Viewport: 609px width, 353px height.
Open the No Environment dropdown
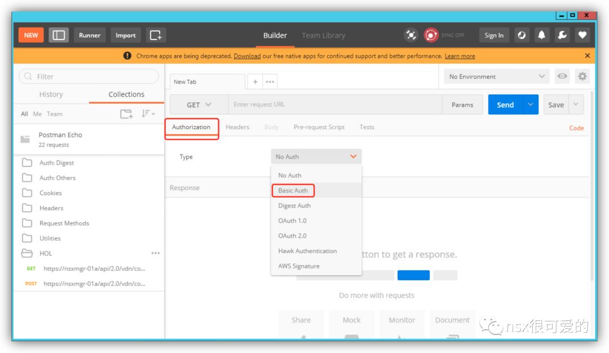coord(497,77)
